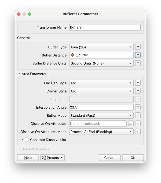
Task: Click the arrow button beside Buffer Distance
Action: pyautogui.click(x=138, y=55)
